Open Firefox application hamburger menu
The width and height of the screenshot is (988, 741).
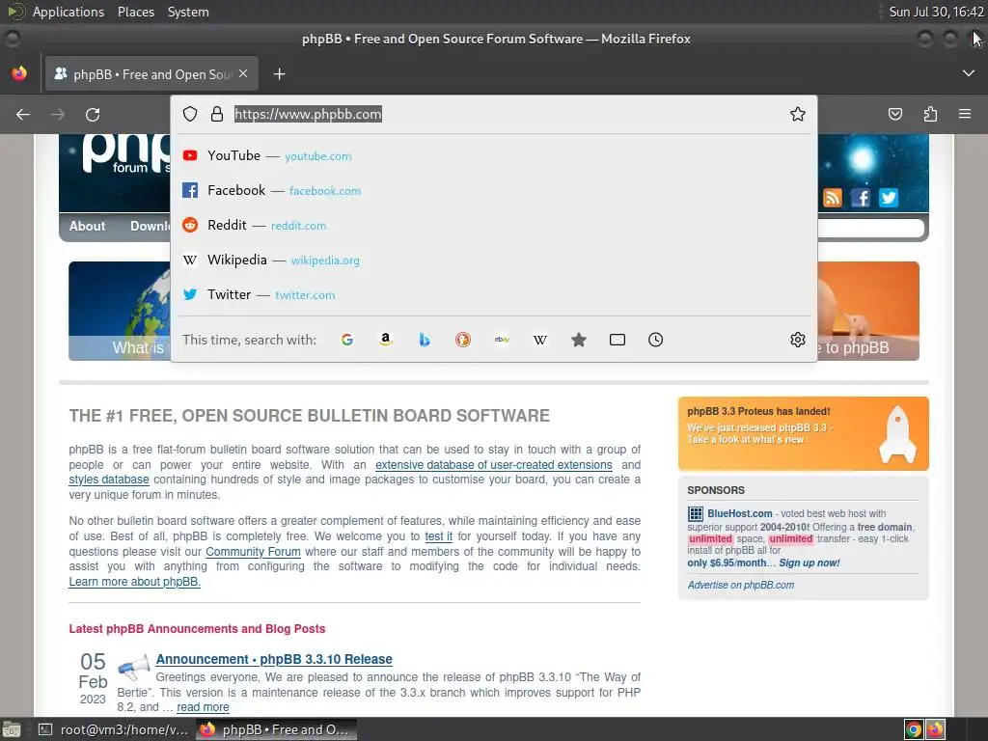965,114
